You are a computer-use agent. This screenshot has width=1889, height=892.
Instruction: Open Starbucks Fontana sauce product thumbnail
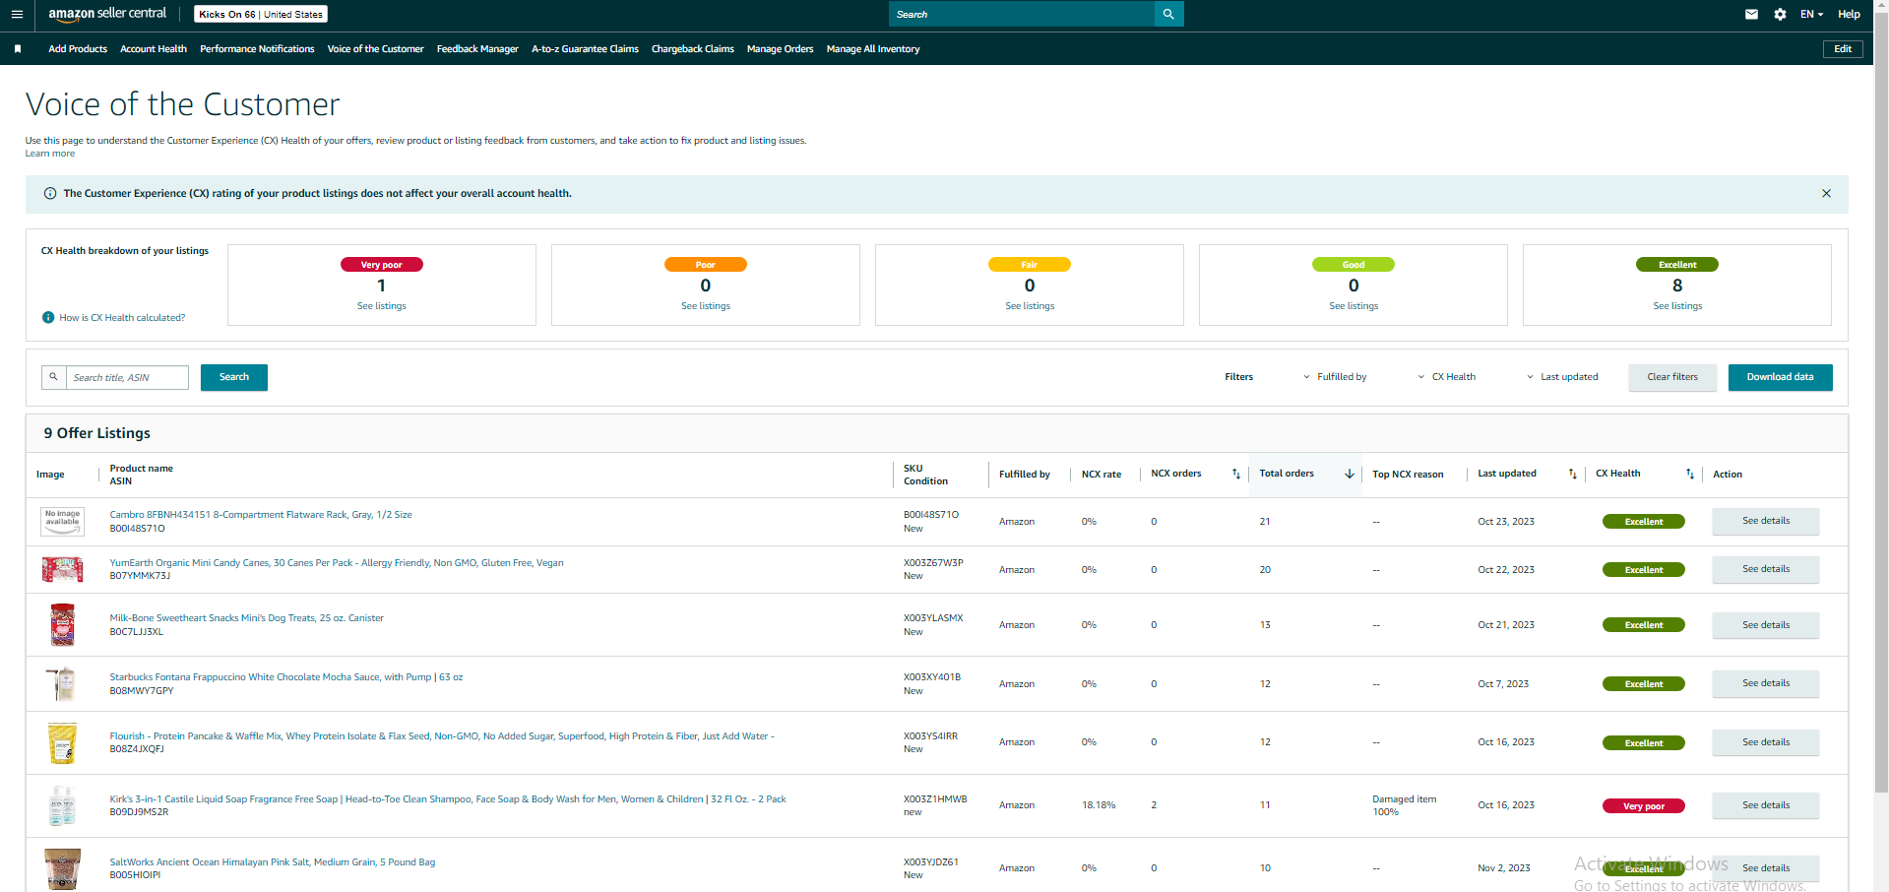[x=62, y=683]
